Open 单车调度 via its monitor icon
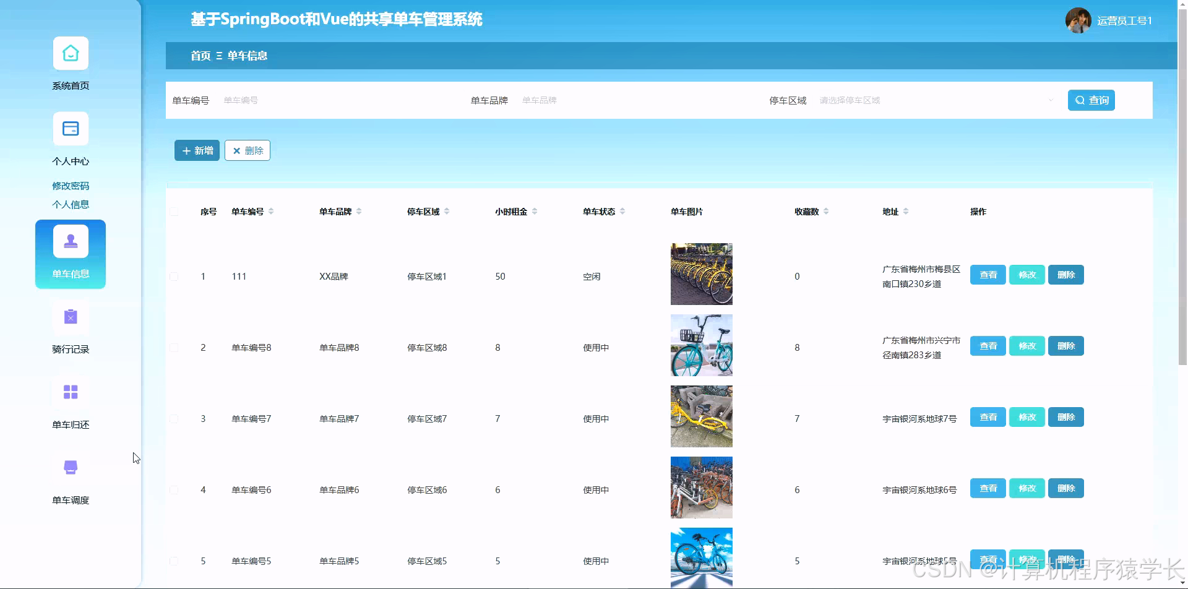1188x589 pixels. tap(70, 467)
